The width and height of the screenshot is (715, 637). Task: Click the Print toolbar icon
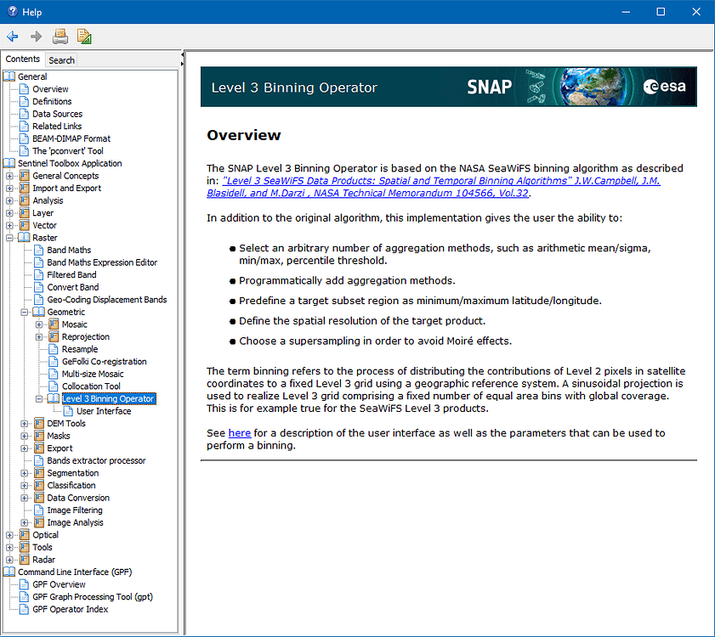pyautogui.click(x=60, y=37)
